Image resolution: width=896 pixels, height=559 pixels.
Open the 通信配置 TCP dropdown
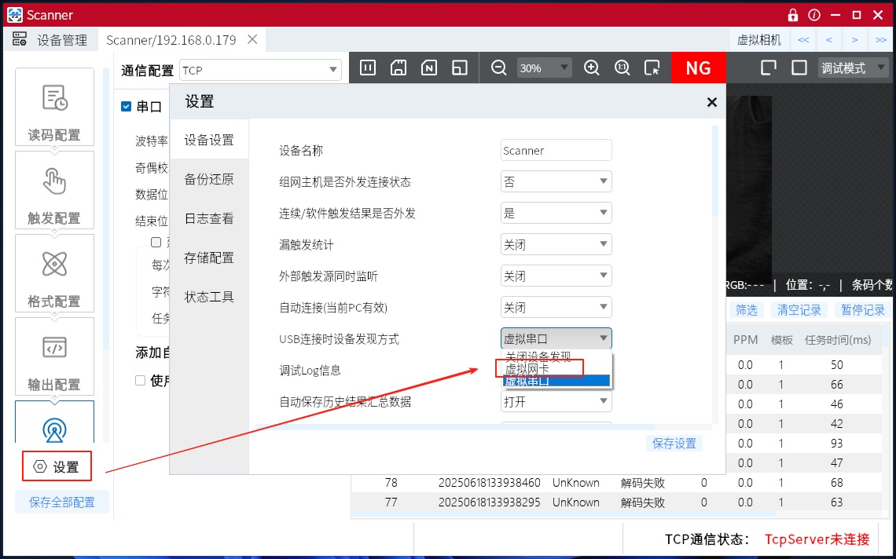[261, 70]
